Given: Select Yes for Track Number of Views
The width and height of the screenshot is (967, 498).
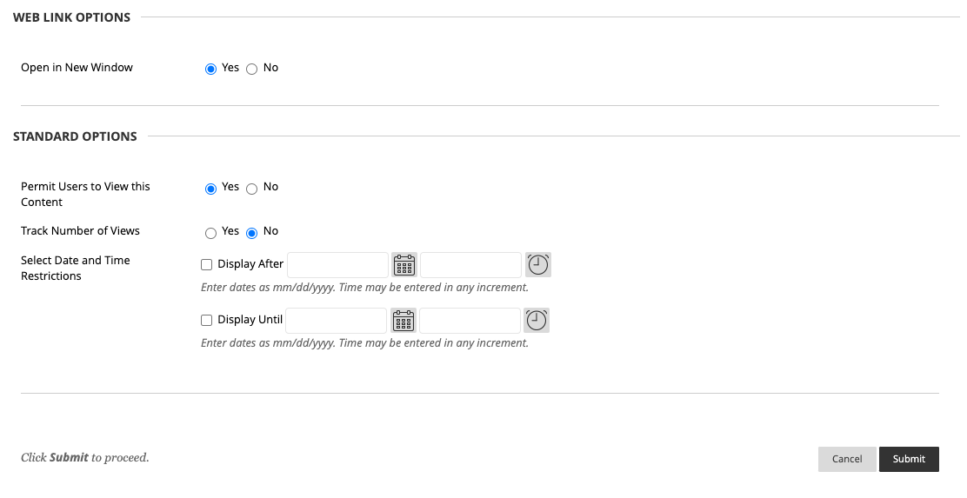Looking at the screenshot, I should pyautogui.click(x=210, y=233).
